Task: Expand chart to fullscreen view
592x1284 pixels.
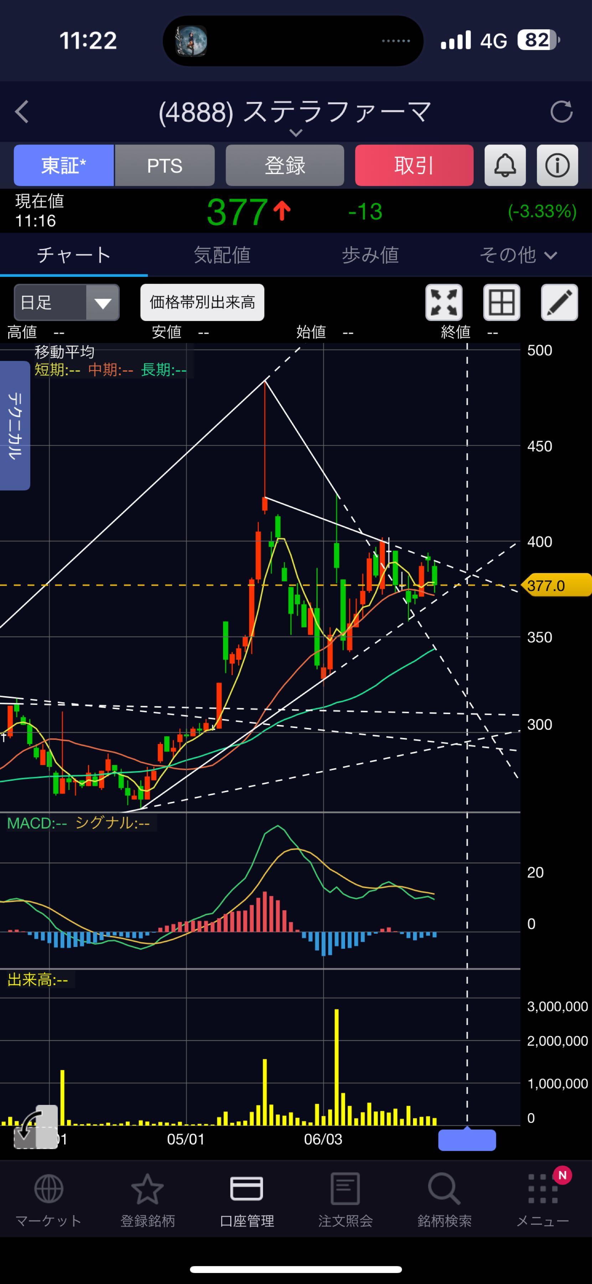Action: pyautogui.click(x=444, y=302)
